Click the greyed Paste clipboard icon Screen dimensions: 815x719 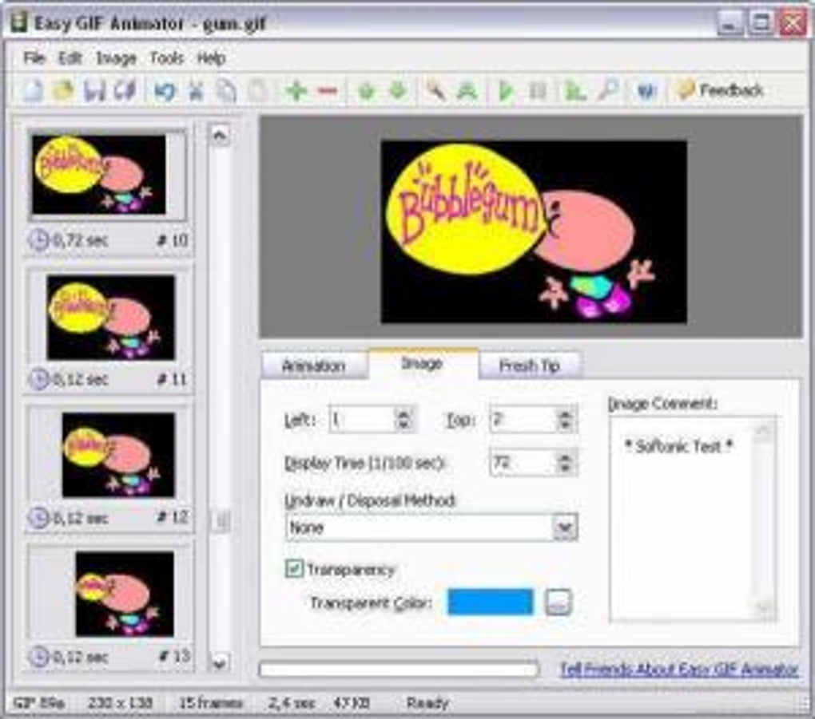click(258, 91)
